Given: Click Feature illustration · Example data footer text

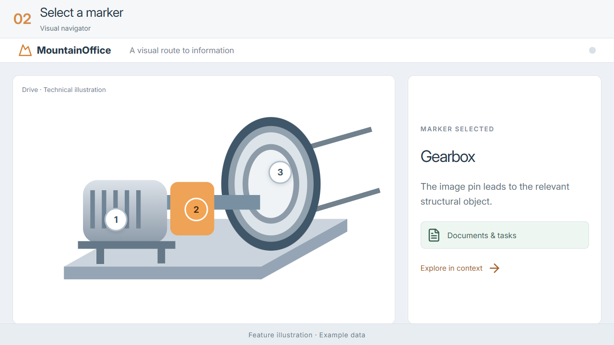Looking at the screenshot, I should click(x=307, y=335).
